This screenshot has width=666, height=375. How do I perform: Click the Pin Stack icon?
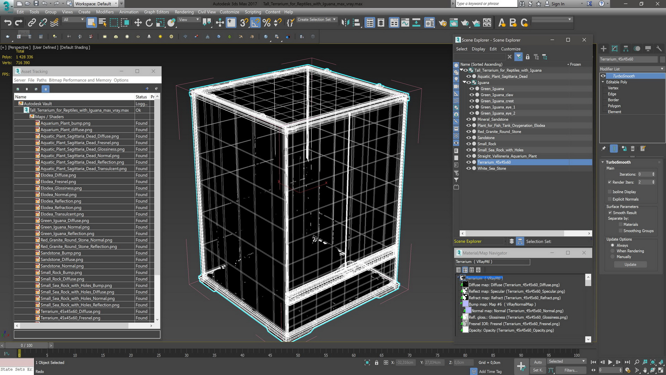(604, 149)
